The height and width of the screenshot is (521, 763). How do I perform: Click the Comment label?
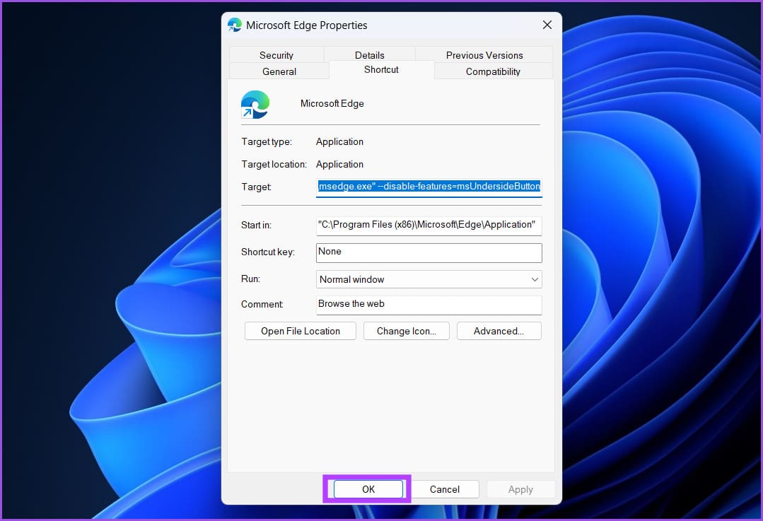[x=262, y=304]
